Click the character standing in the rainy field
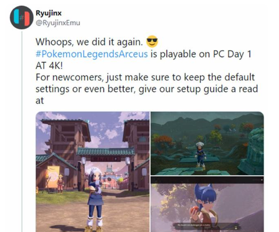 (201, 156)
